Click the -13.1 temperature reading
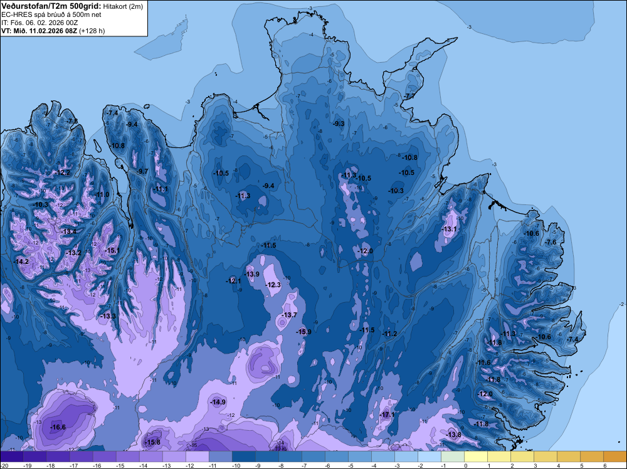The image size is (627, 469). tap(450, 229)
